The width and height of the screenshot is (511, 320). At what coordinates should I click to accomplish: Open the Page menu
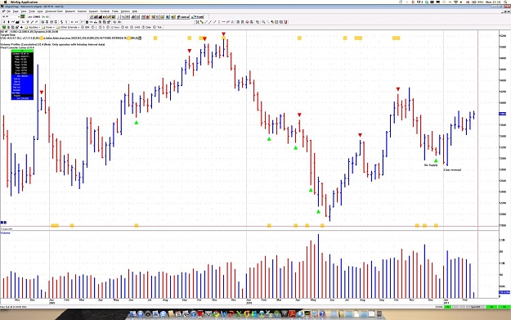coord(16,11)
